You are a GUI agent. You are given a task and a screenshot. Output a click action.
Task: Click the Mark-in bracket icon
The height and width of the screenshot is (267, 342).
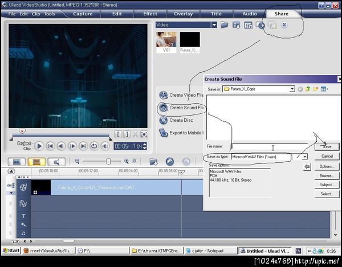(118, 134)
